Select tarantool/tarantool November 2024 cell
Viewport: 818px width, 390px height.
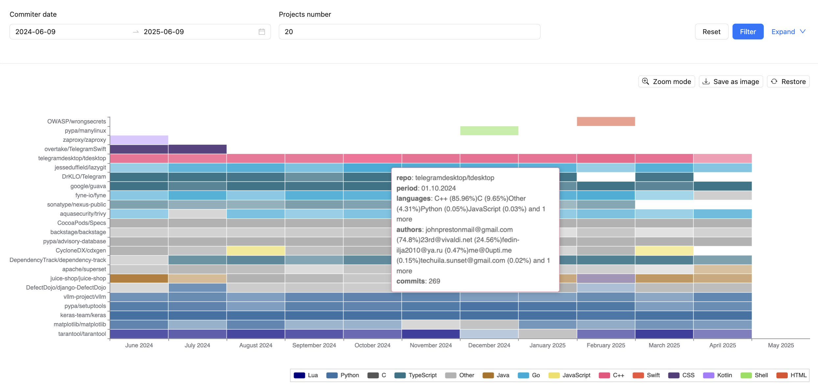[x=431, y=334]
